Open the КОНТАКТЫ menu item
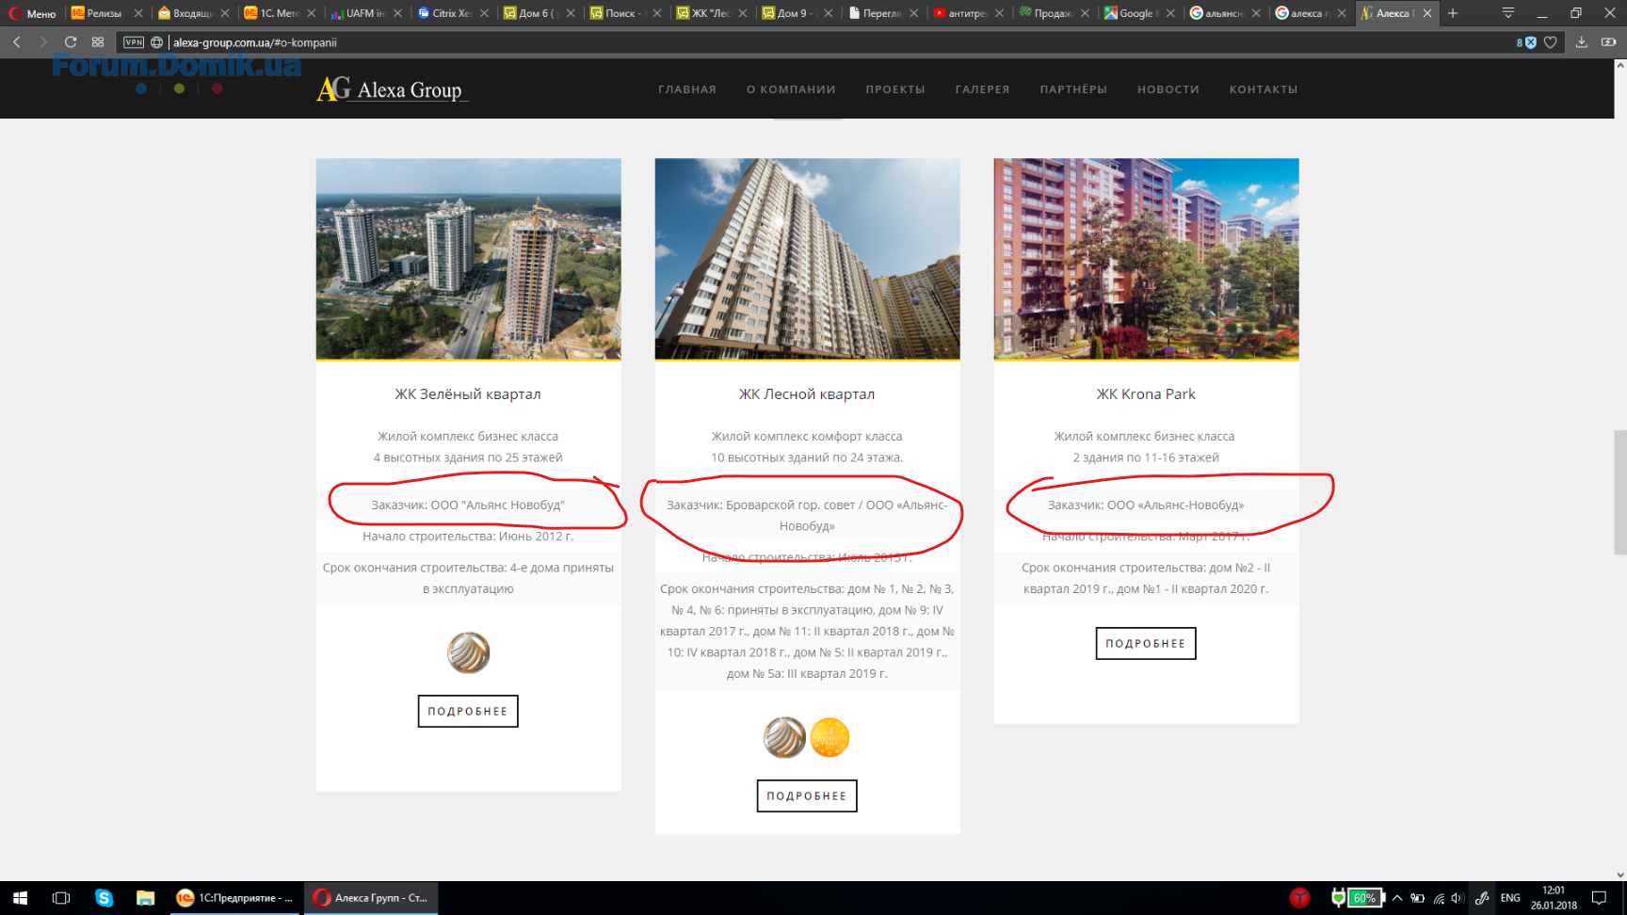Viewport: 1627px width, 915px height. pos(1264,89)
